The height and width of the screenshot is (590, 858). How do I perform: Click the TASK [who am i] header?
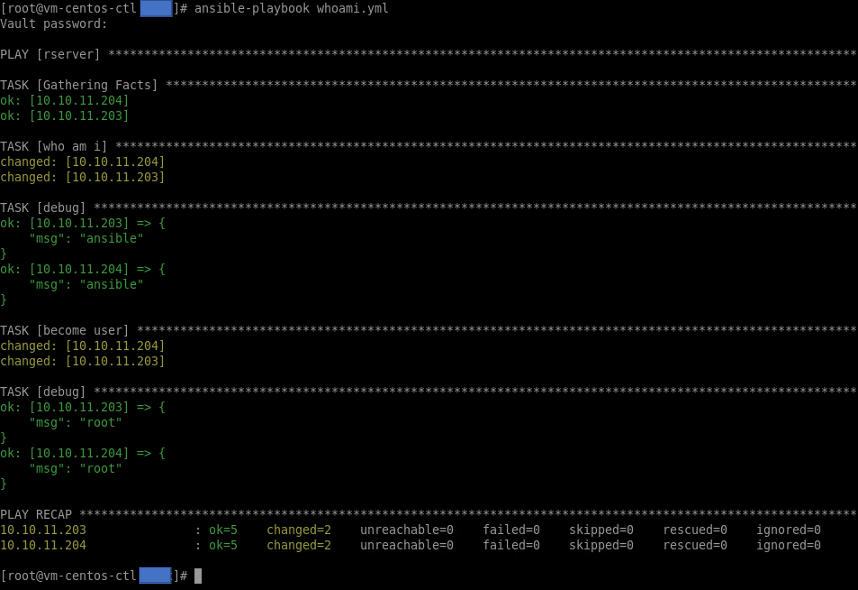click(53, 146)
